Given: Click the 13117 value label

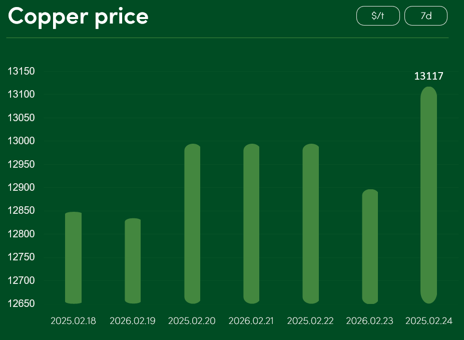Looking at the screenshot, I should click(x=429, y=76).
